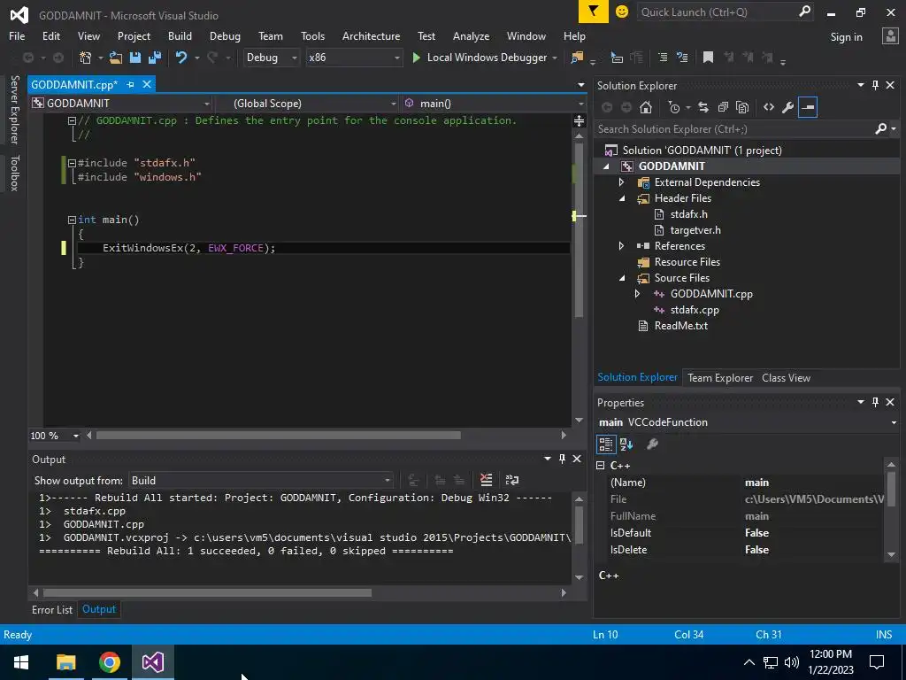This screenshot has width=906, height=680.
Task: Pin the Properties panel
Action: (875, 402)
